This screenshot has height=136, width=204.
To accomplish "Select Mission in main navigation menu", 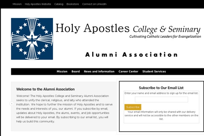I will click(62, 71).
